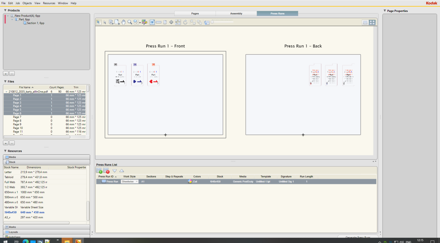
Task: Switch to the Press Runs tab
Action: (x=277, y=13)
